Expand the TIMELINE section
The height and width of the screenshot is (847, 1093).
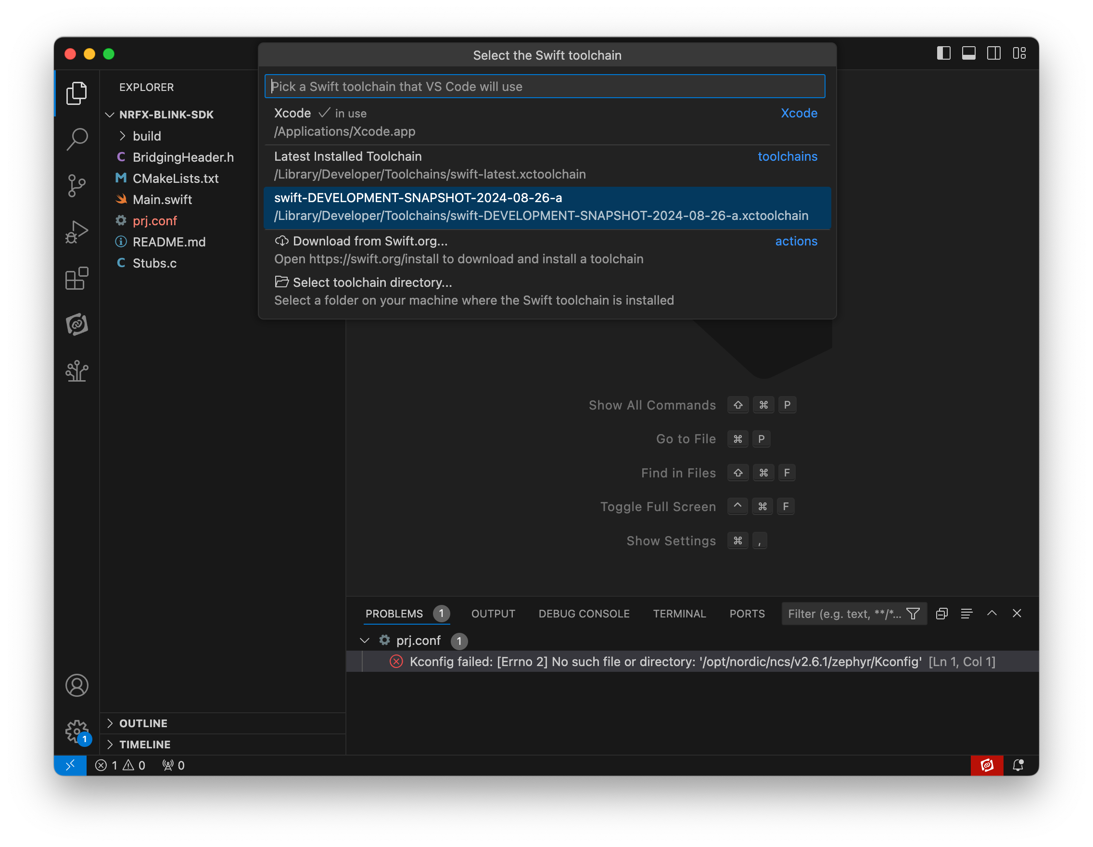222,744
